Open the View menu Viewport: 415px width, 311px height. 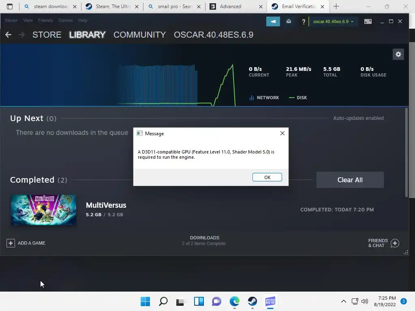tap(28, 20)
